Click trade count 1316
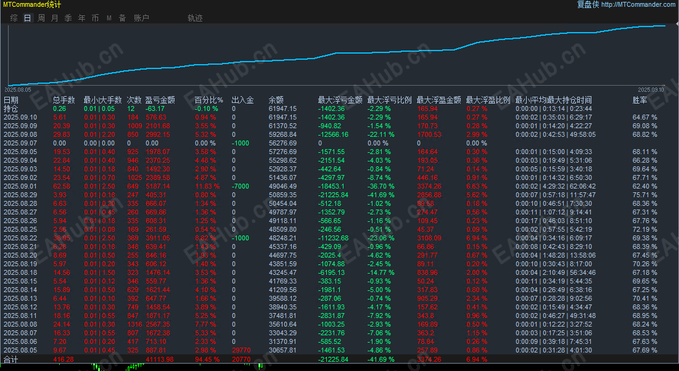The image size is (679, 371). point(134,324)
